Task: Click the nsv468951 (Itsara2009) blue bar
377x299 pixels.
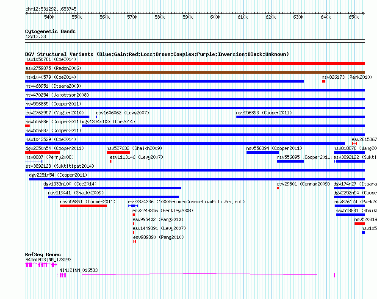Action: coord(195,90)
